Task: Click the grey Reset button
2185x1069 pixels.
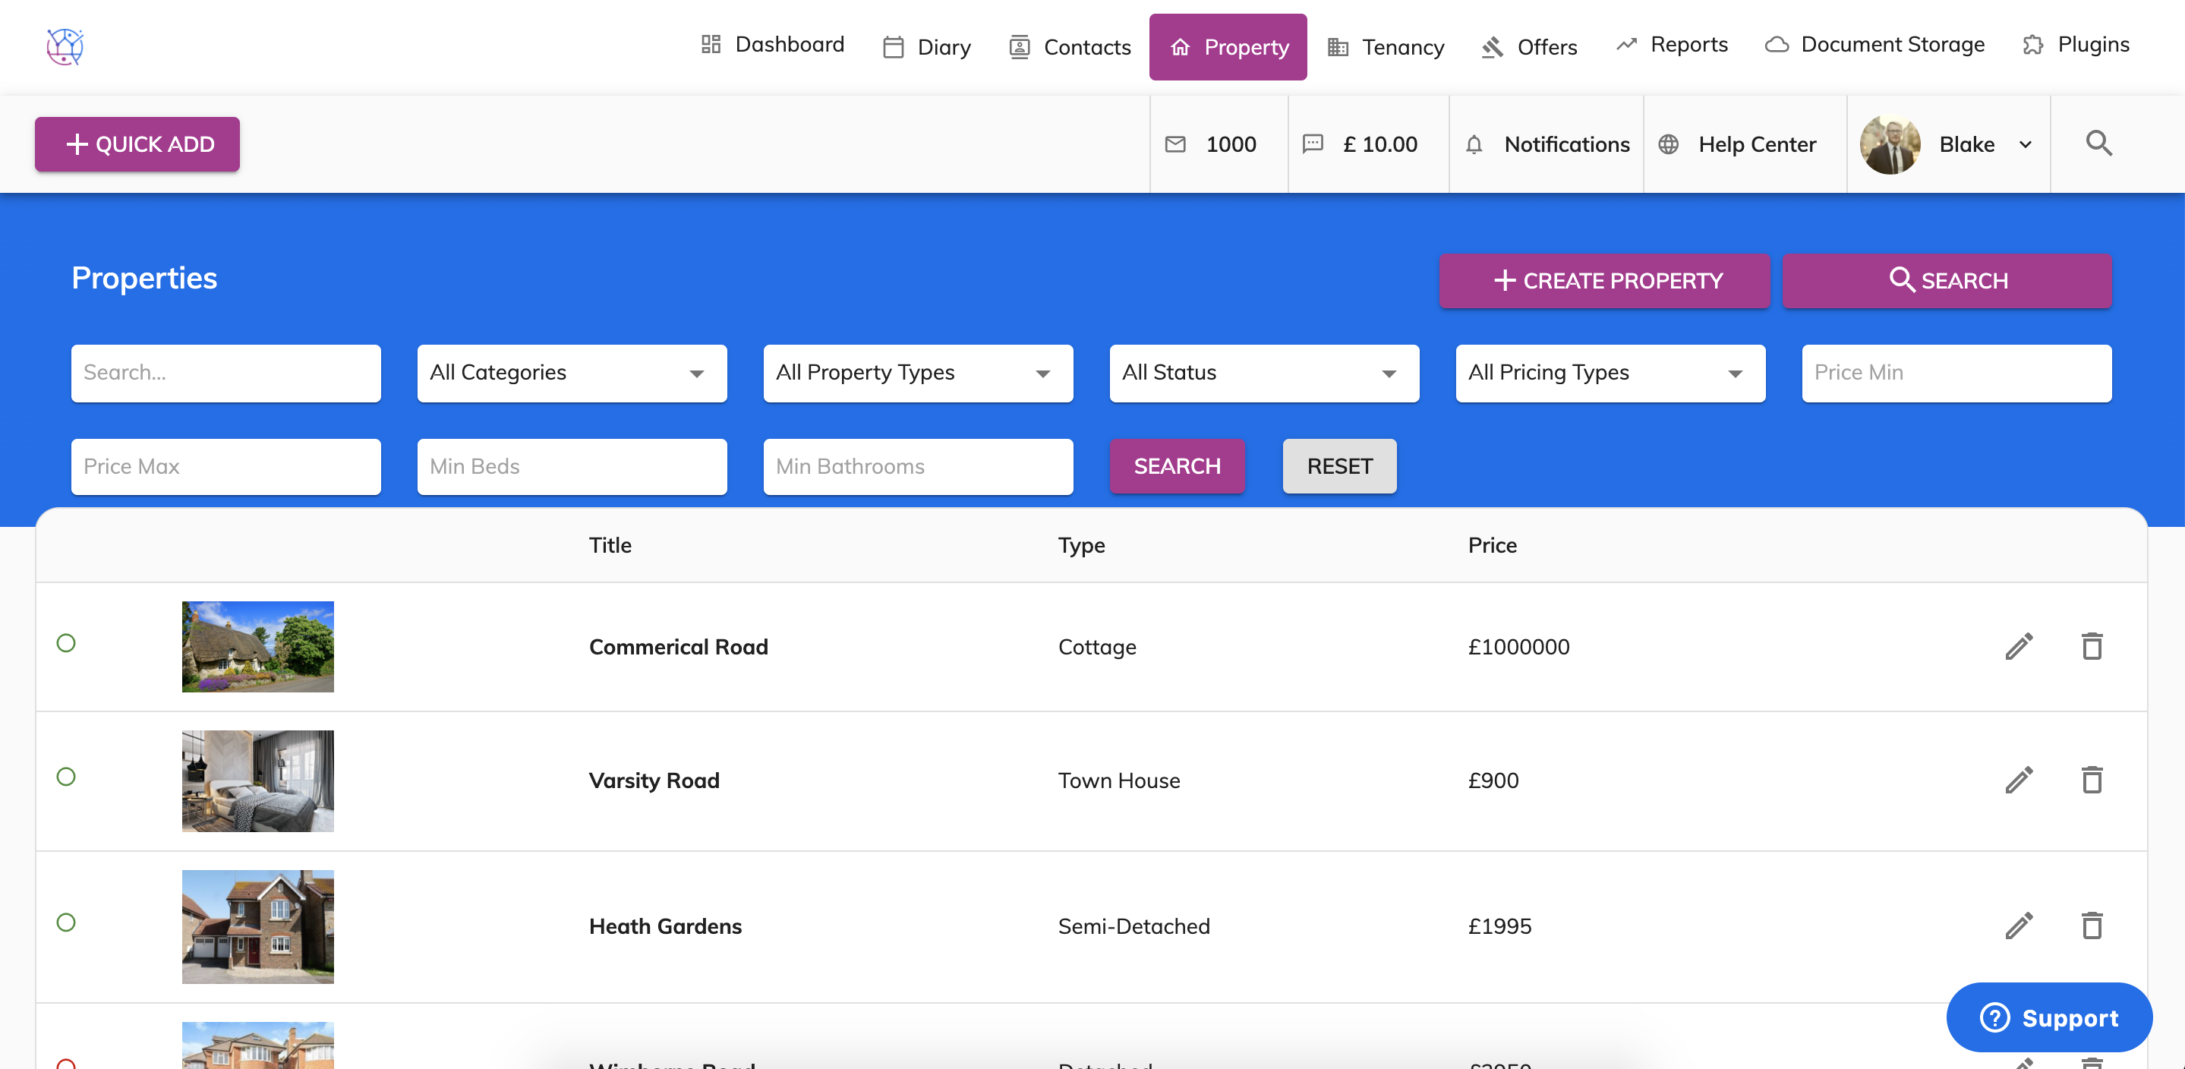Action: coord(1338,467)
